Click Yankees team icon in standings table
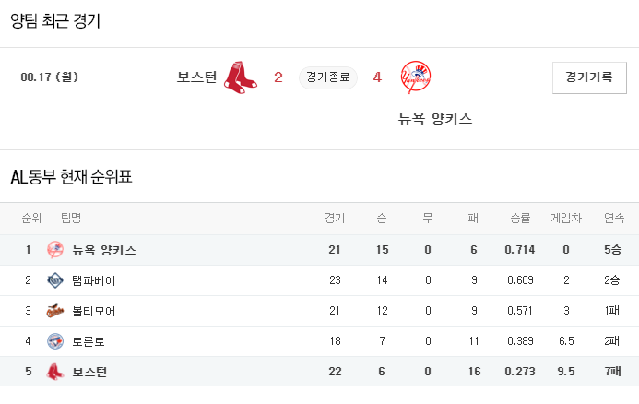 [x=55, y=250]
